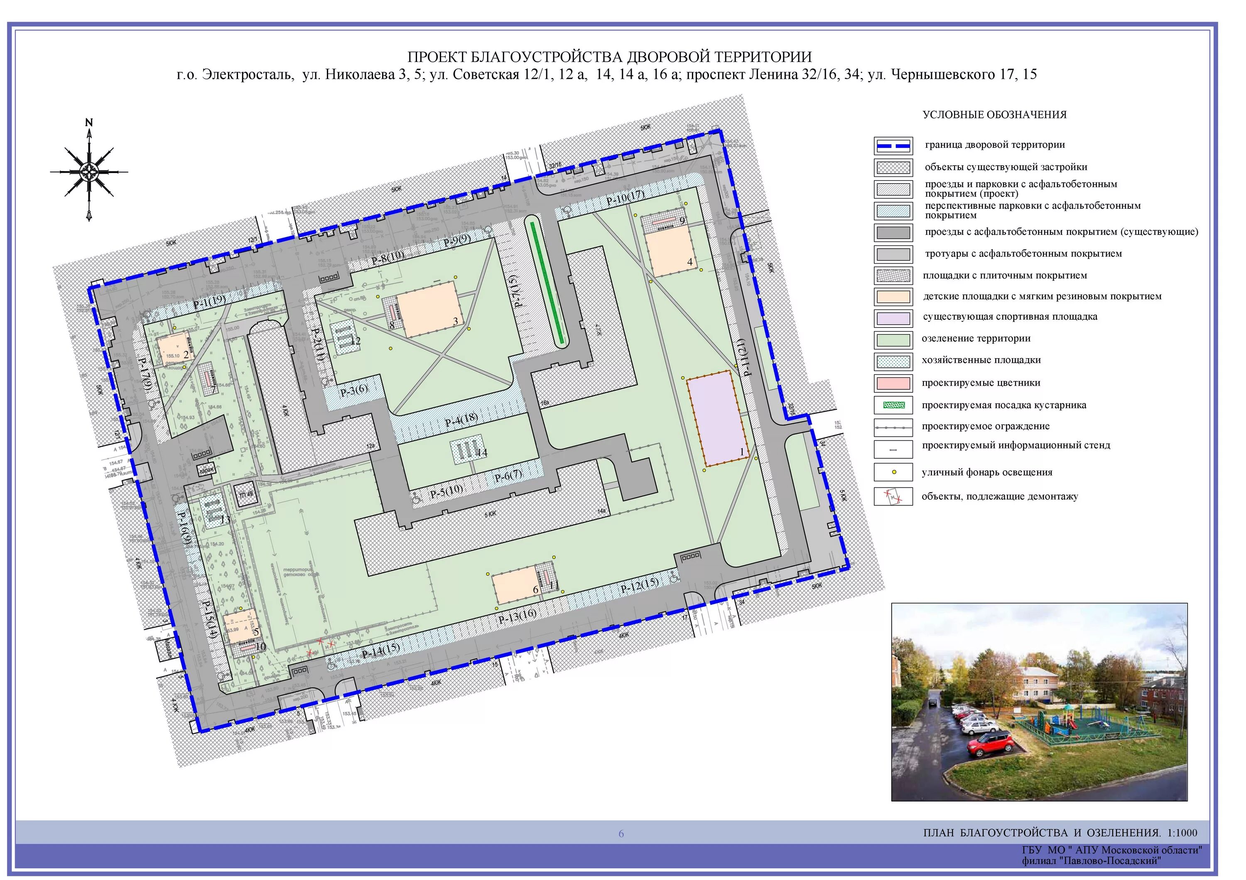The width and height of the screenshot is (1246, 880).
Task: Click the green shrub planting legend symbol
Action: point(893,405)
